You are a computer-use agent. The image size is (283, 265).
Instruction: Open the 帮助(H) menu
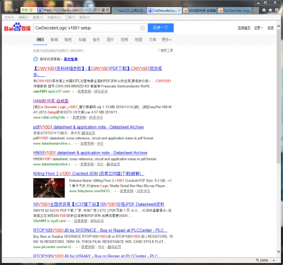[84, 18]
